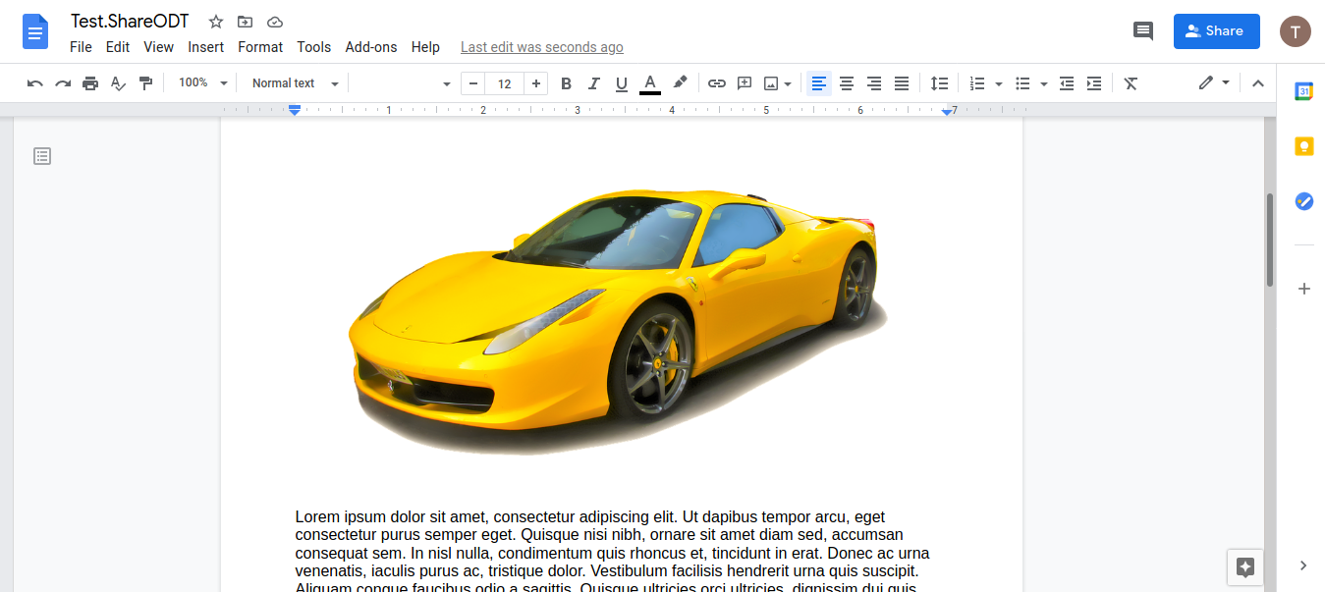The height and width of the screenshot is (592, 1325).
Task: Star the Test.ShareODT document
Action: click(216, 23)
